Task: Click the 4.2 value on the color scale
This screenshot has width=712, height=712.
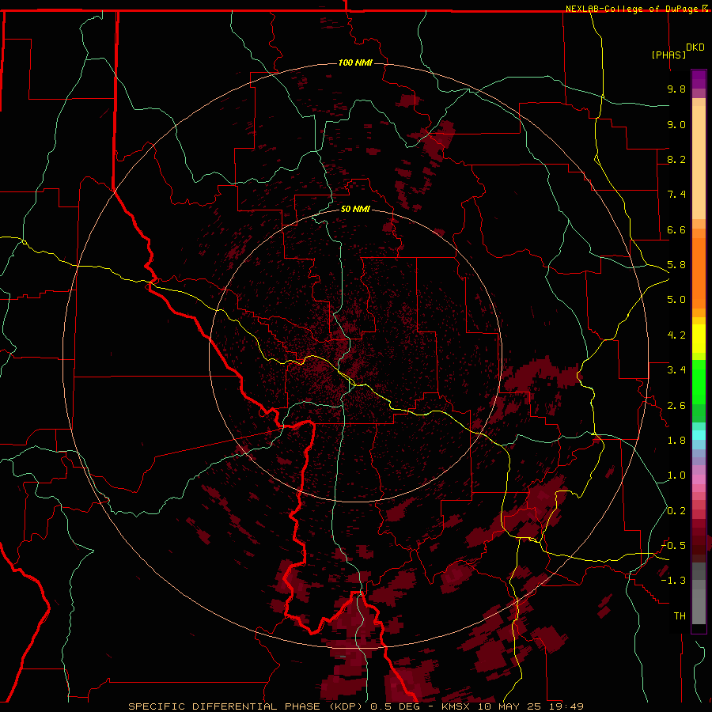Action: point(676,335)
